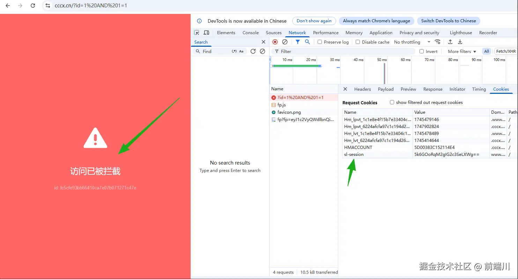Sort cookies by Value column header
518x279 pixels.
tap(451, 112)
